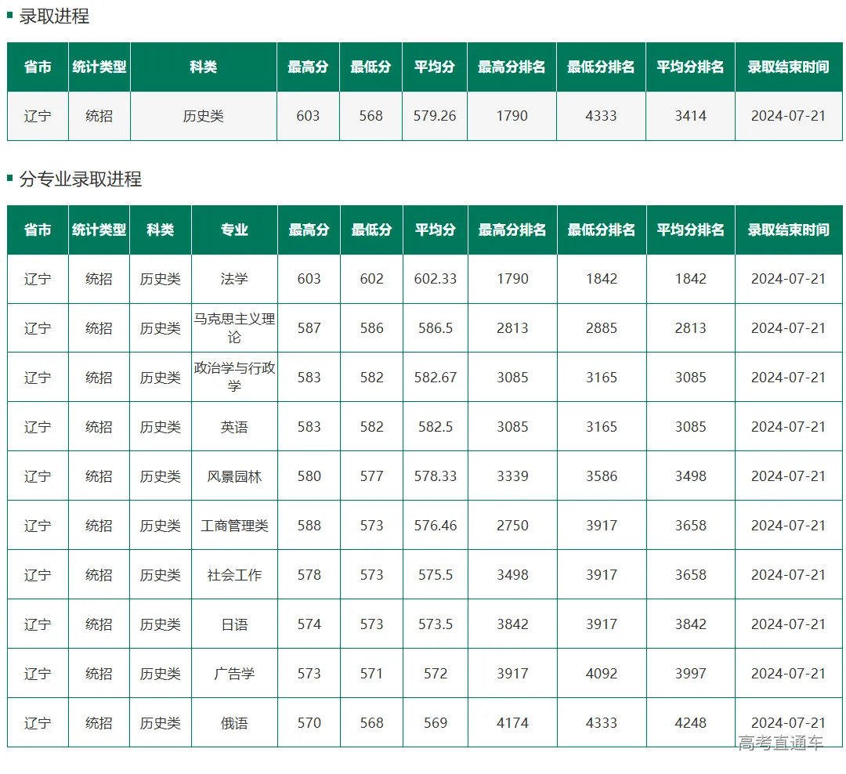Click the 602.33 average score for 法学
The width and height of the screenshot is (846, 774).
435,279
